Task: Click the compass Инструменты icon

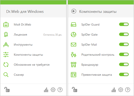Action: [6, 45]
